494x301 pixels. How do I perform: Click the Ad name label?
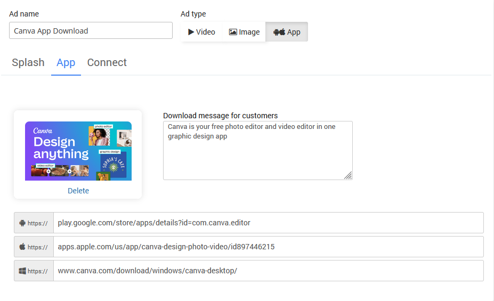[24, 14]
